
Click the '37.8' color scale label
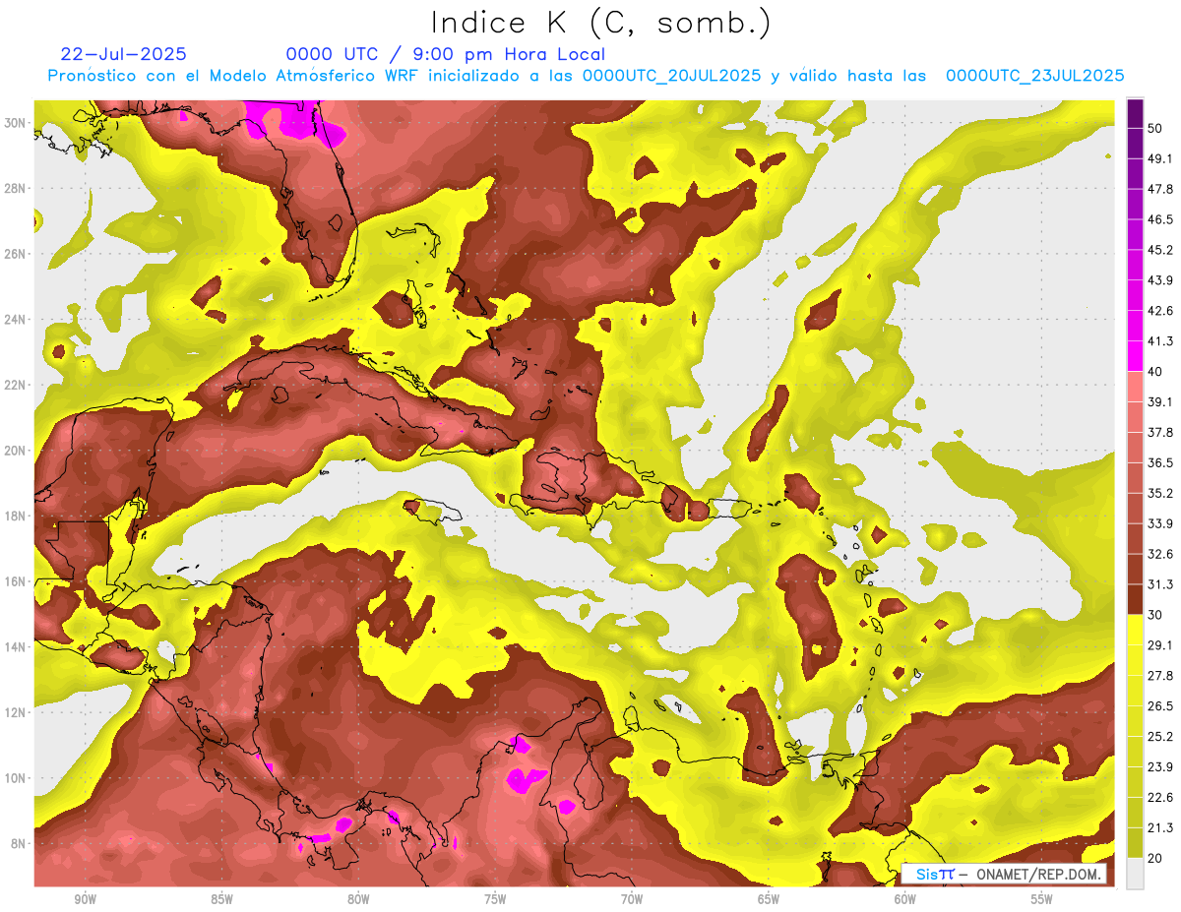pos(1159,432)
